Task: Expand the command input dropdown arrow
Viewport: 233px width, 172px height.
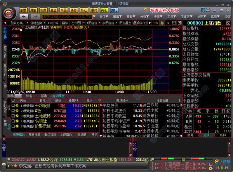Action: pyautogui.click(x=94, y=17)
